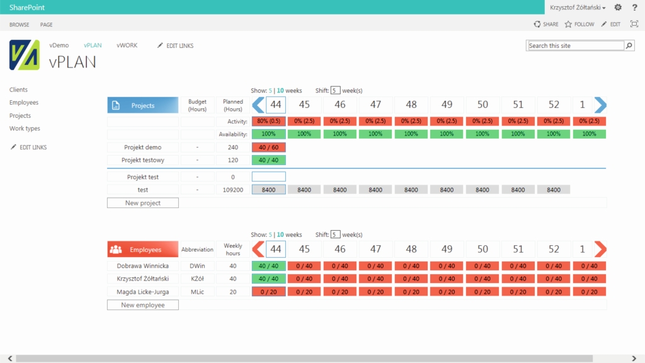This screenshot has height=363, width=645.
Task: Click the Projekt demo project name
Action: pos(143,147)
